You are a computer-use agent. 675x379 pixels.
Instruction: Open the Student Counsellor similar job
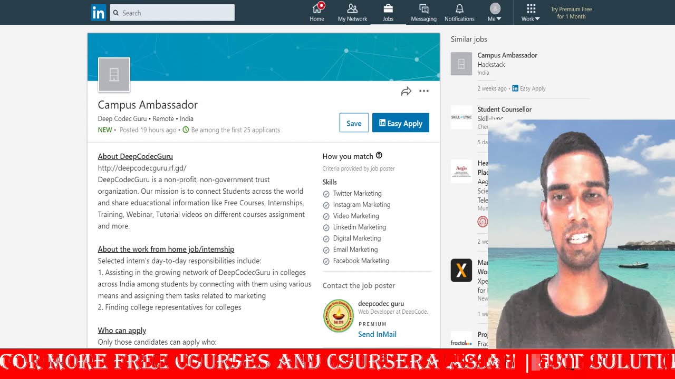click(505, 109)
